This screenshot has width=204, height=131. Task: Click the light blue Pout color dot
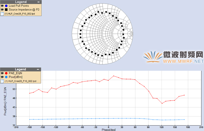pyautogui.click(x=6, y=77)
